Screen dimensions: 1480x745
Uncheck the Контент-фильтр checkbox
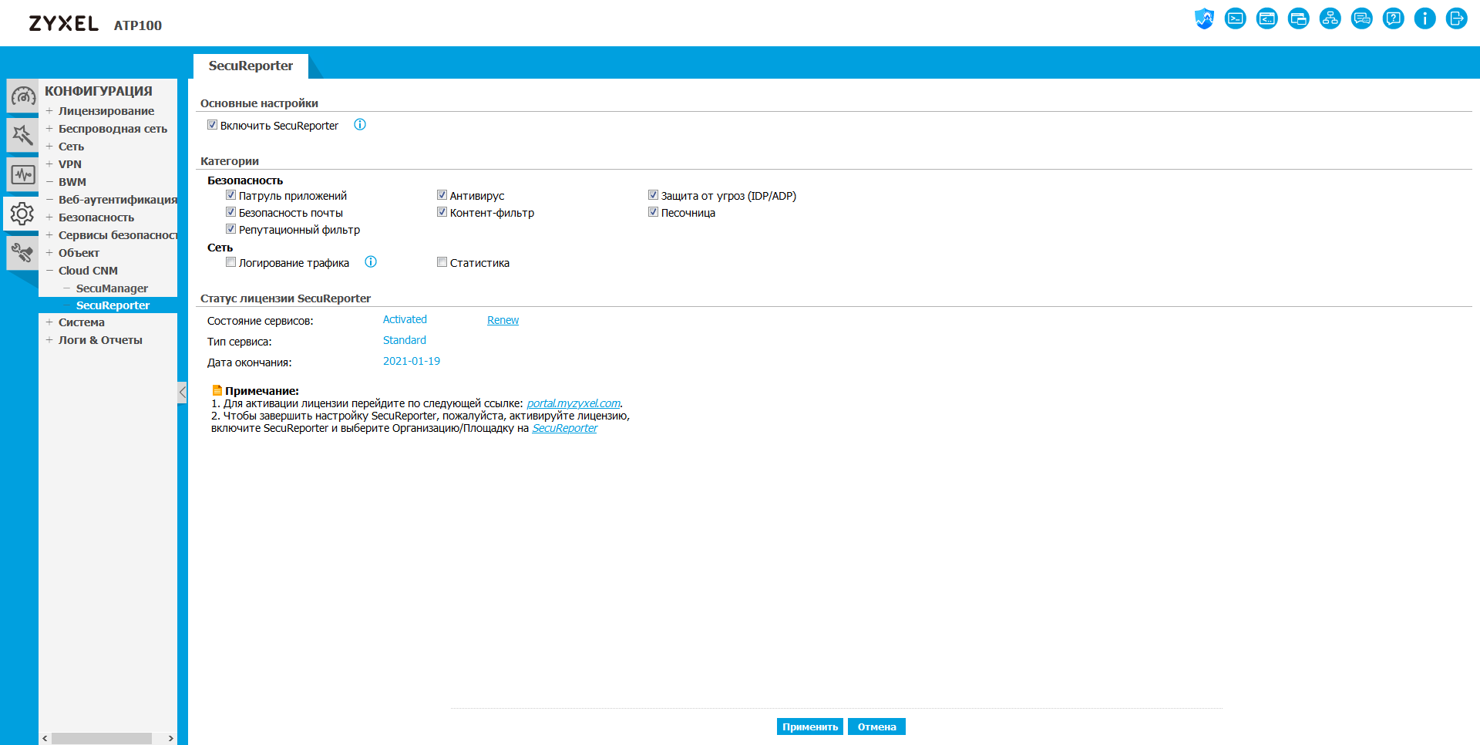click(x=442, y=212)
